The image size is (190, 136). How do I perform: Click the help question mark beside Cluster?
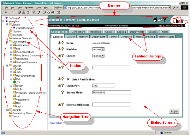pos(62,55)
